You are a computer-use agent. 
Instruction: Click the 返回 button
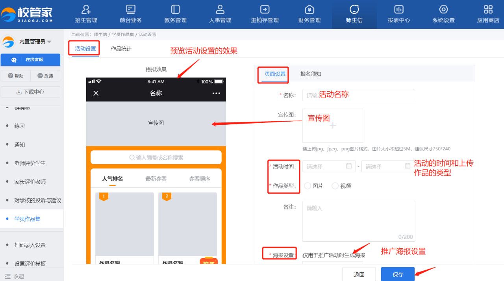coord(359,274)
